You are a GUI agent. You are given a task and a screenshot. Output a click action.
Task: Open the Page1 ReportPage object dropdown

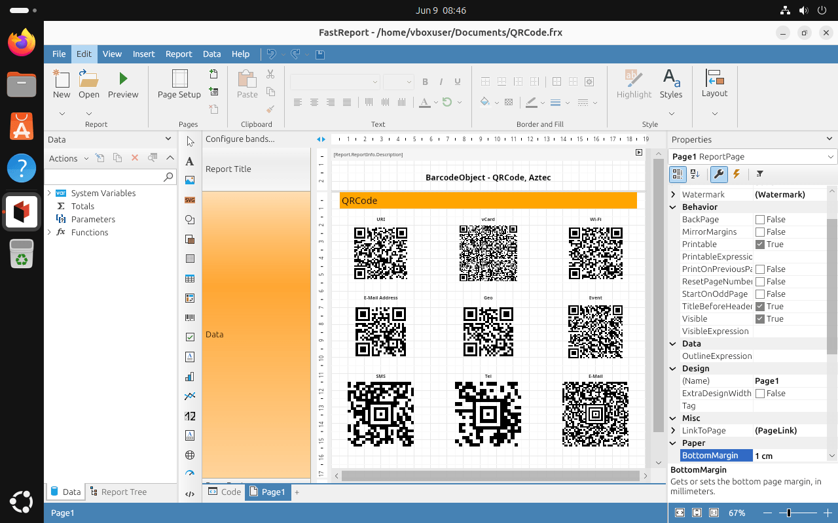[831, 157]
